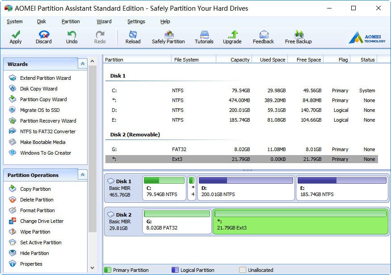Open NTFS to FAT32 Converter
Viewport: 391px width, 275px height.
click(42, 131)
